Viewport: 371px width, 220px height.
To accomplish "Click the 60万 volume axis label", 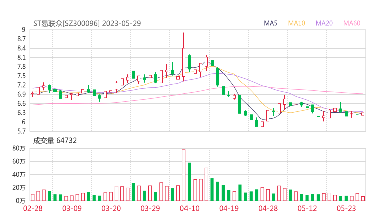I will click(19, 161).
